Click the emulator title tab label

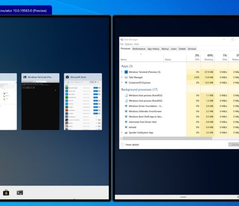tap(23, 11)
